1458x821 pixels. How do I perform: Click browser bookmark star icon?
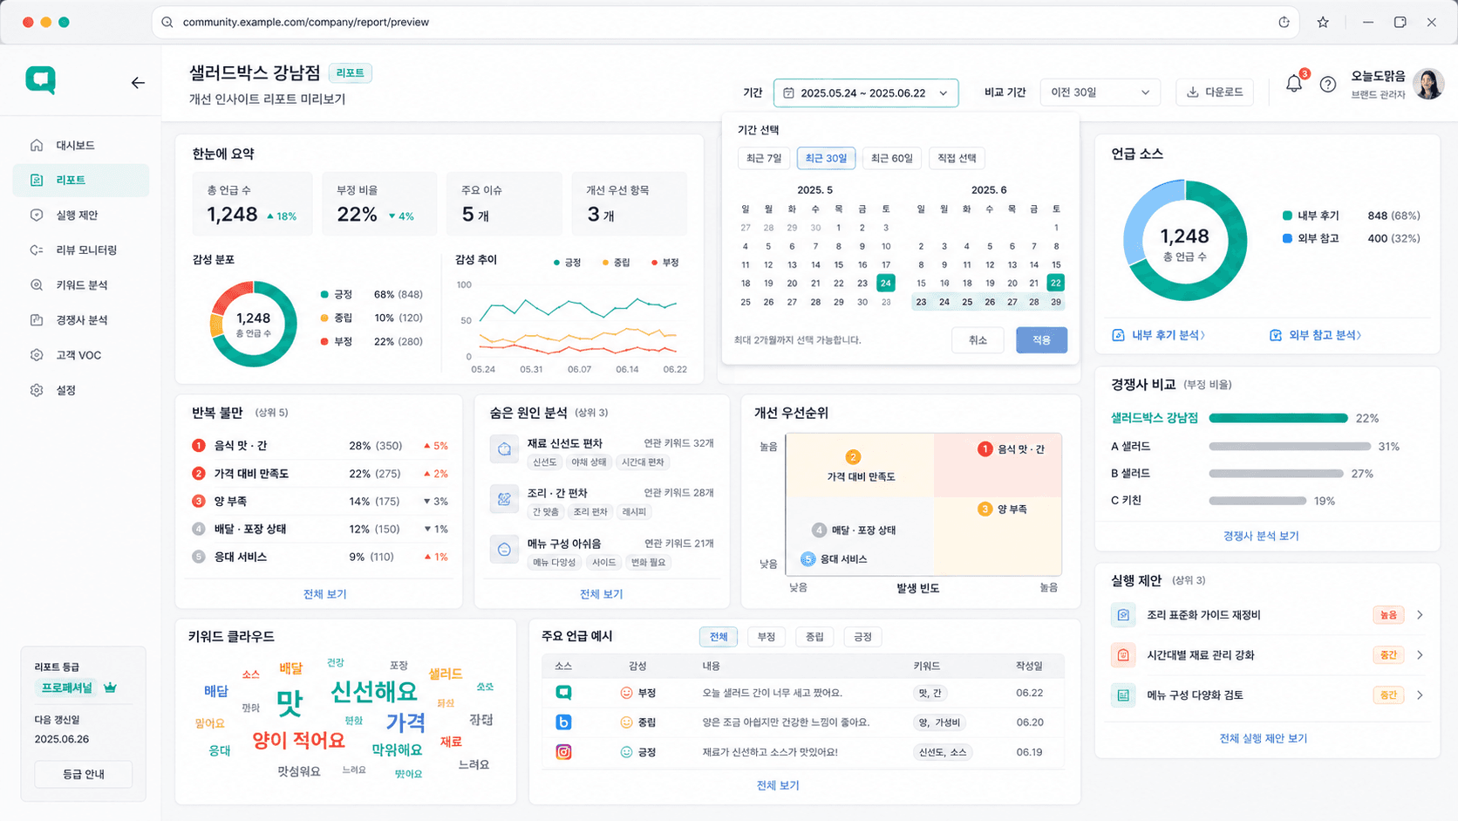pyautogui.click(x=1323, y=22)
